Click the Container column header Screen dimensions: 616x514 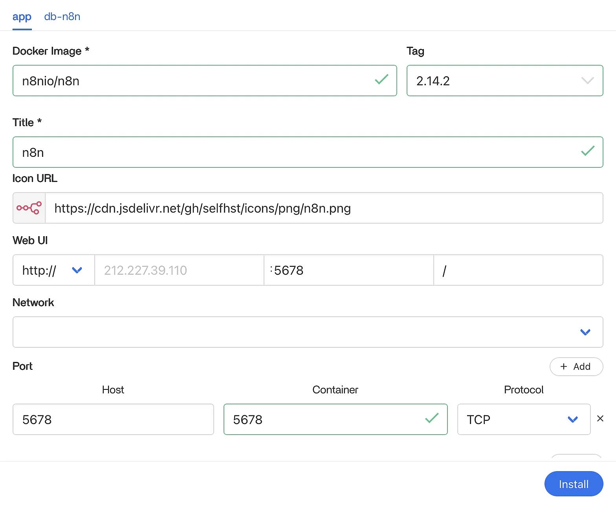coord(335,390)
